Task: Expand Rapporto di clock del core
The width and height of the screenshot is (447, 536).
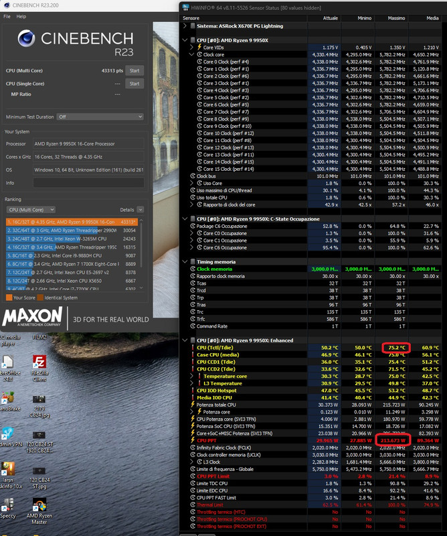Action: point(192,205)
